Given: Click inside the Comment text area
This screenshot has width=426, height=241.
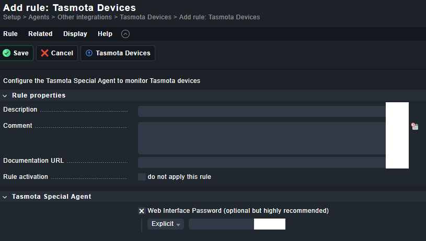Looking at the screenshot, I should coord(261,138).
